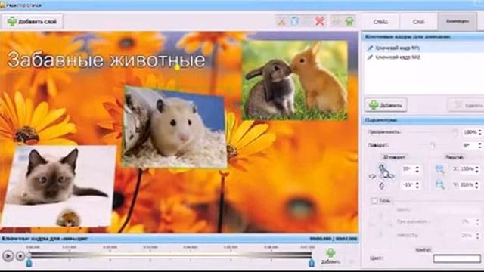Click the 'Добавить слой' add layer button
This screenshot has width=484, height=272.
pyautogui.click(x=32, y=22)
